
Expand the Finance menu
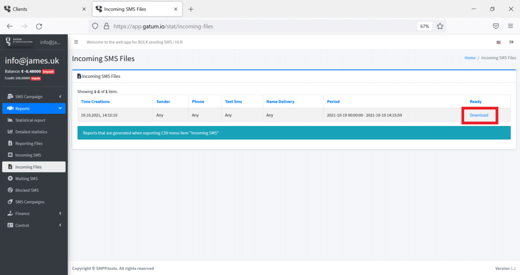coord(34,213)
